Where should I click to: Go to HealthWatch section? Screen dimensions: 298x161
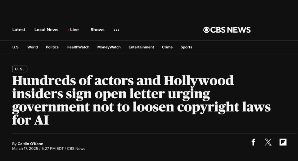(x=78, y=47)
